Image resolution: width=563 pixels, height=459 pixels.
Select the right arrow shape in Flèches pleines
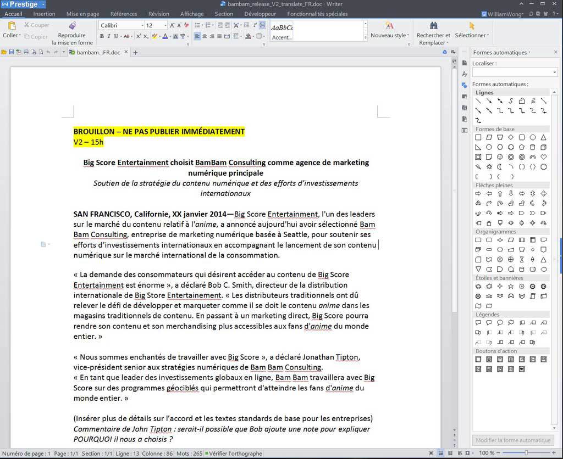pos(478,194)
